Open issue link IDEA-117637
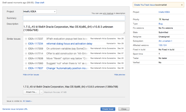This screenshot has width=186, height=112. 36,68
